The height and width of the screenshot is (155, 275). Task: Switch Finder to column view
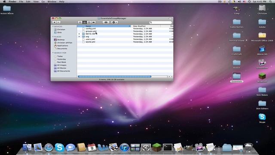coord(89,22)
